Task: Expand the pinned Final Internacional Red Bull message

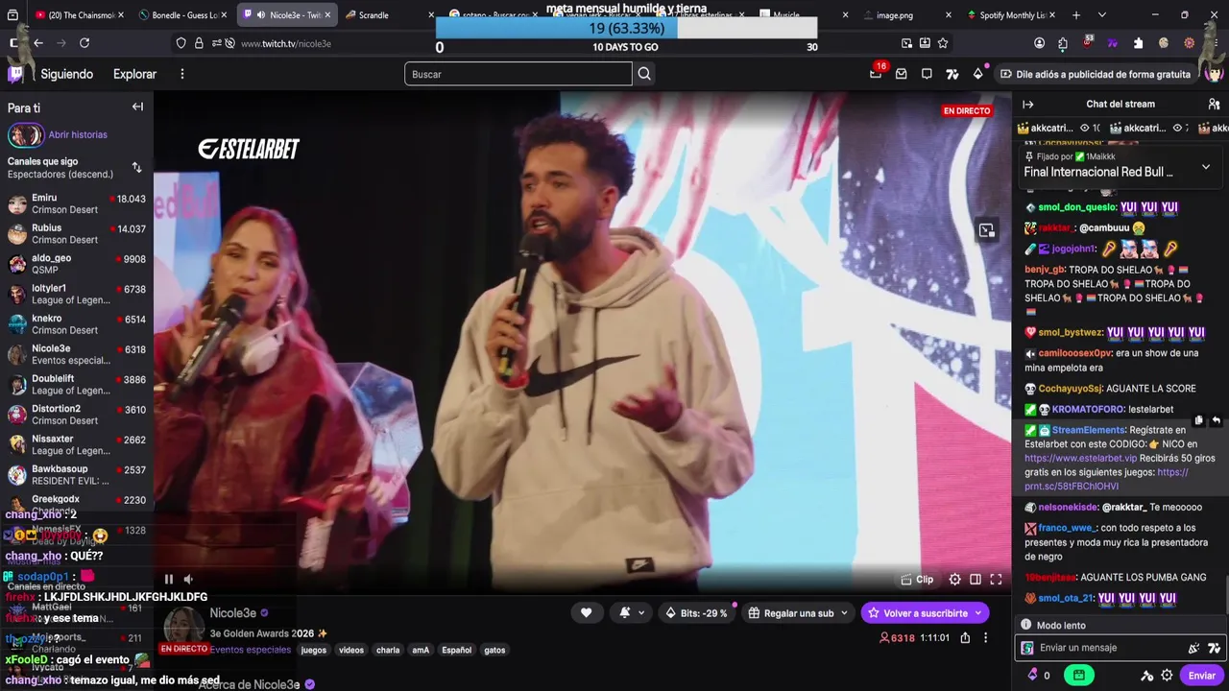Action: (1206, 167)
